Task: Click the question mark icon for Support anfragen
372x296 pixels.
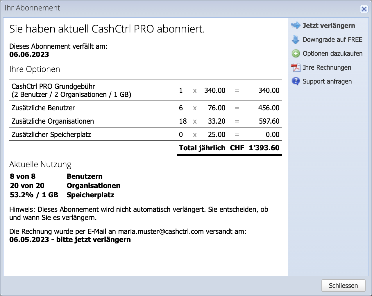Action: click(296, 81)
